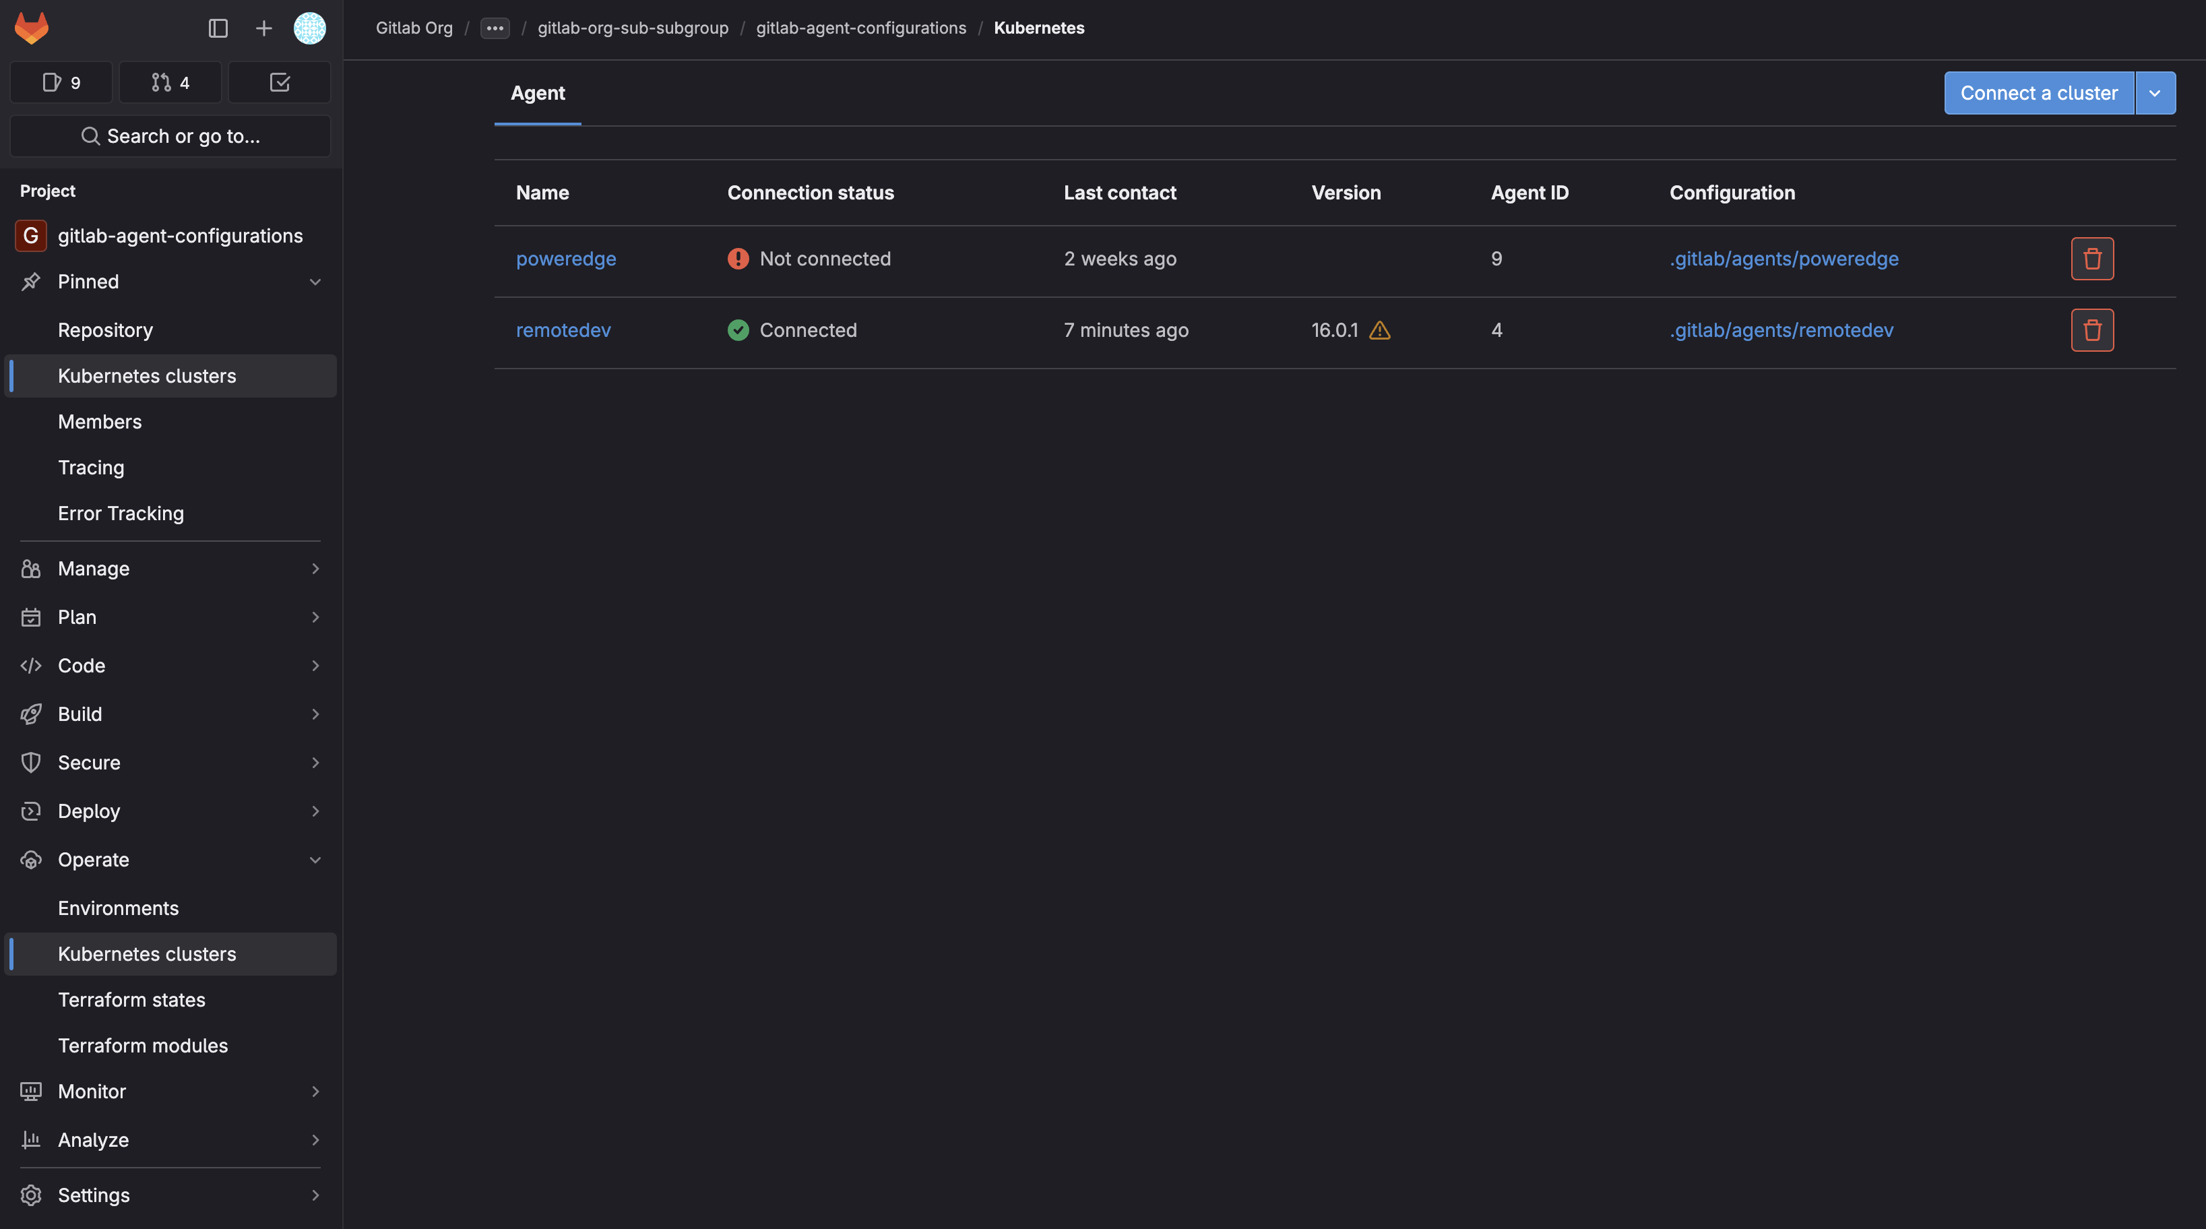Delete the poweredge agent with trash icon

coord(2091,259)
